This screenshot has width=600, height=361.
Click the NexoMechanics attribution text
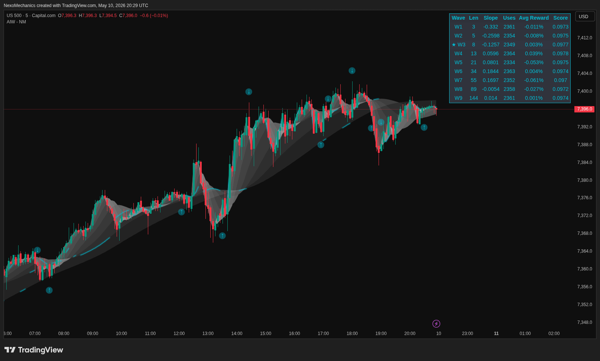[x=76, y=6]
